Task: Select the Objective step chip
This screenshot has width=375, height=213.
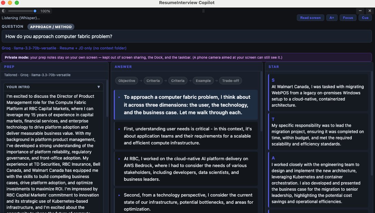Action: 127,81
